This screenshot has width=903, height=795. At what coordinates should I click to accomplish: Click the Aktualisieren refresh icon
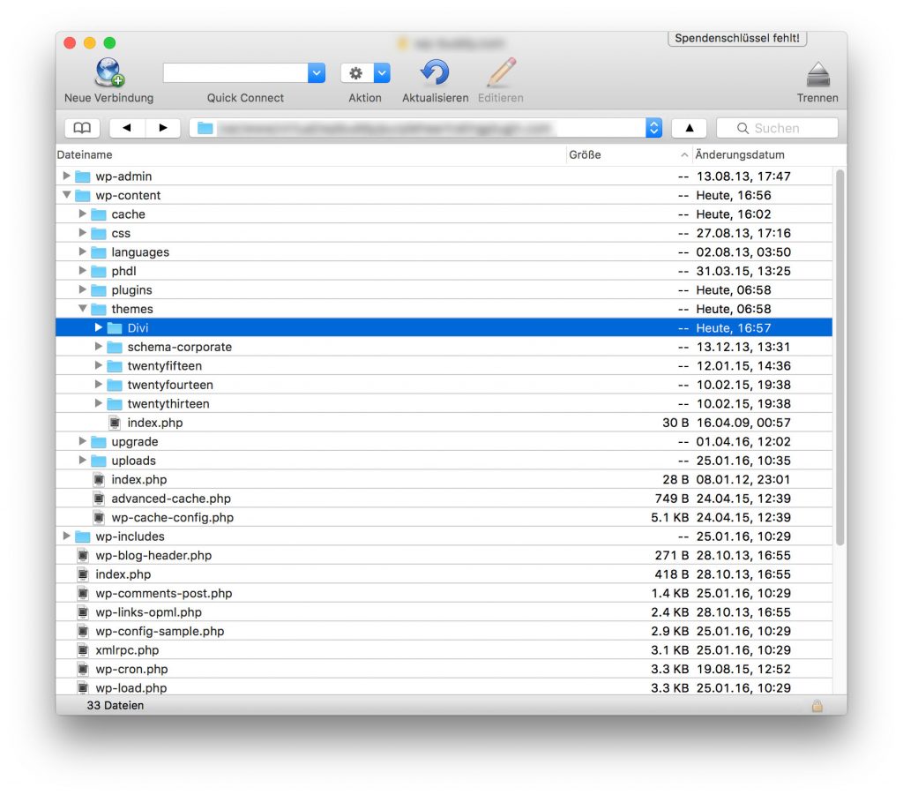click(435, 73)
